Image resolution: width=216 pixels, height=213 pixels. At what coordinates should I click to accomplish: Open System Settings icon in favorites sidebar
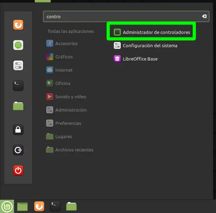(x=18, y=65)
